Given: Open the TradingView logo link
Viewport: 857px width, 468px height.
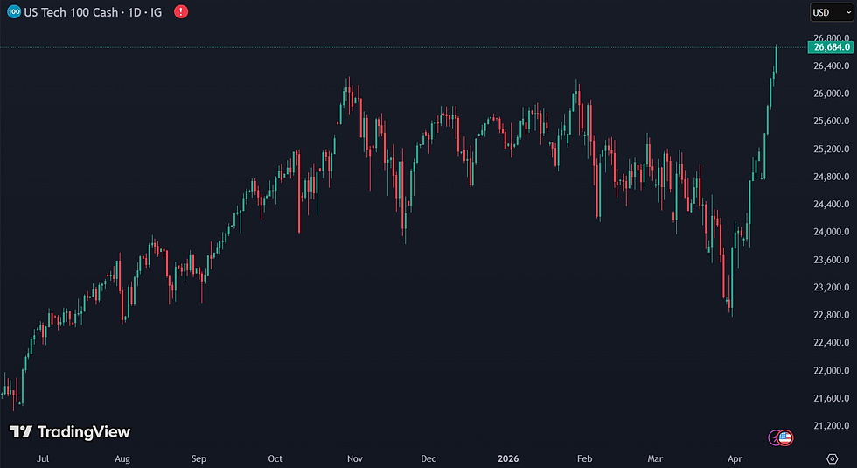Looking at the screenshot, I should click(70, 432).
